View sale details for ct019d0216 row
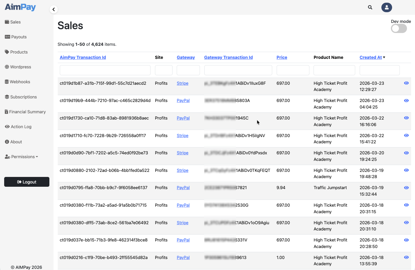Viewport: 415px width, 270px height. point(406,258)
